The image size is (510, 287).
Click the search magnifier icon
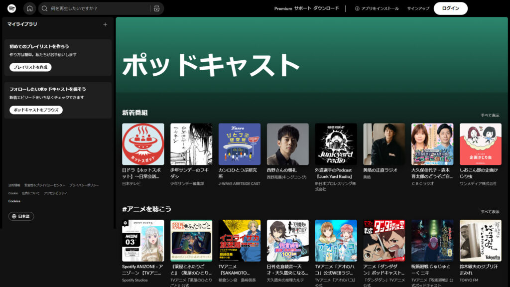(44, 8)
